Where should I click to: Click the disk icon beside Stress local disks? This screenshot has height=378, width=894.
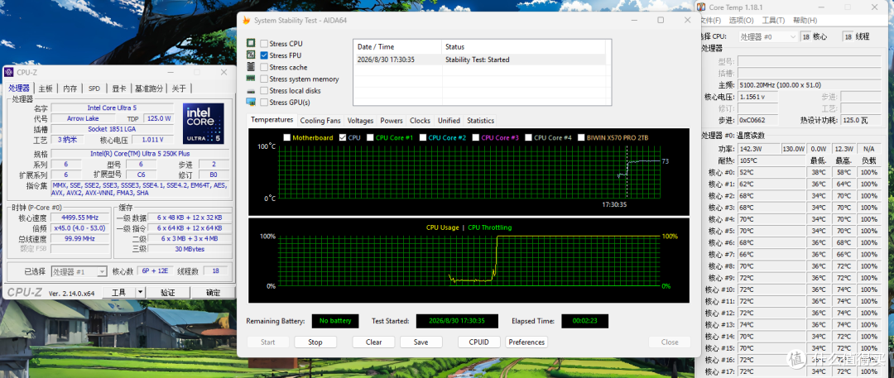(250, 91)
